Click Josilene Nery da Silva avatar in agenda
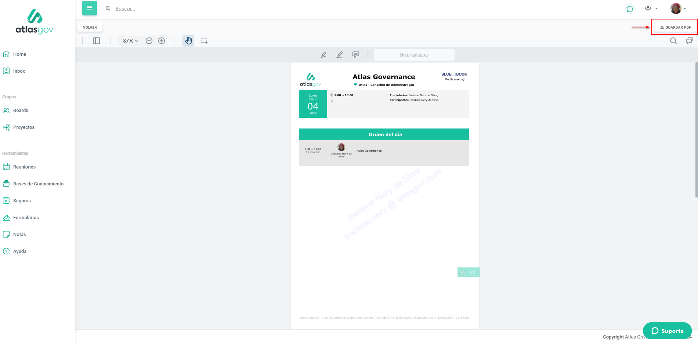 (x=341, y=147)
